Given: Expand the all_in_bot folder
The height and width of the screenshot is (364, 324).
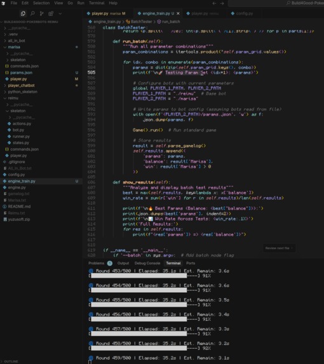Looking at the screenshot, I should pyautogui.click(x=17, y=41).
